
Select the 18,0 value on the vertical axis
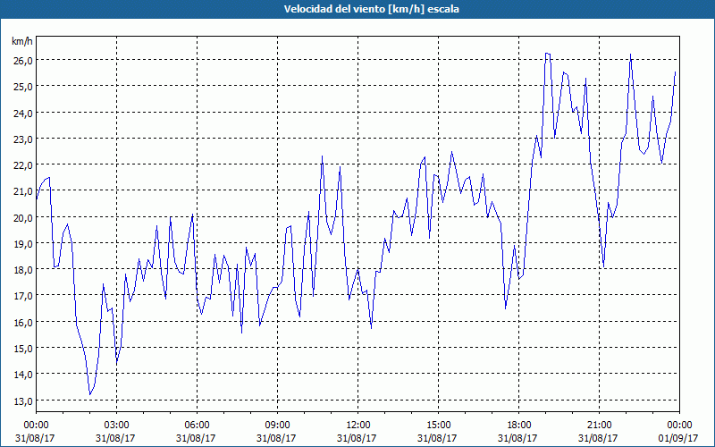(22, 270)
